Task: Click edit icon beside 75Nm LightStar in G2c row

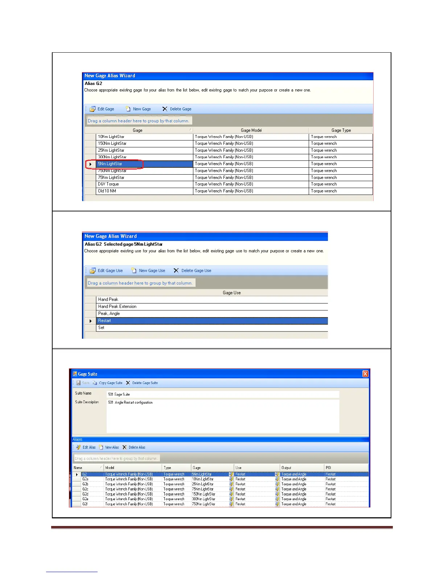Action: [x=231, y=489]
